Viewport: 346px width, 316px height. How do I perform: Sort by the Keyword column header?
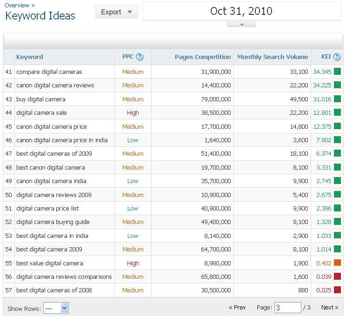click(x=29, y=57)
